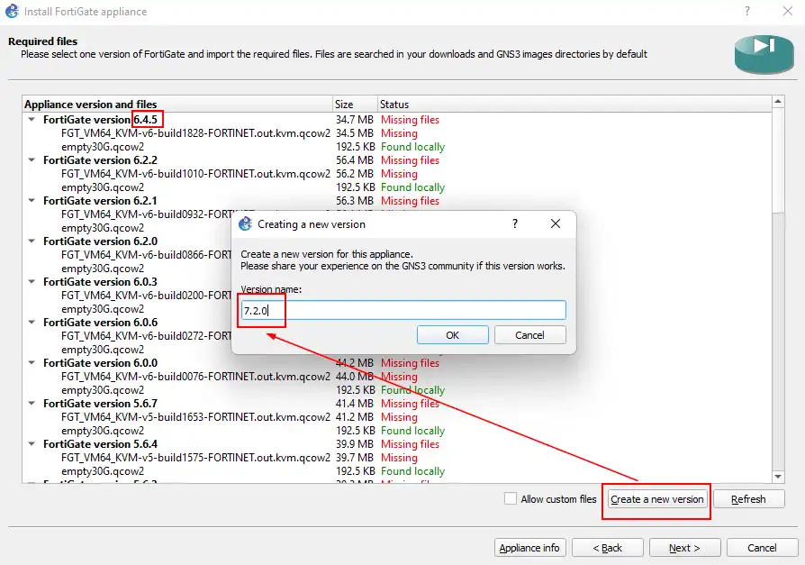
Task: Click the vertical scrollbar thumb of the file list
Action: [x=778, y=159]
